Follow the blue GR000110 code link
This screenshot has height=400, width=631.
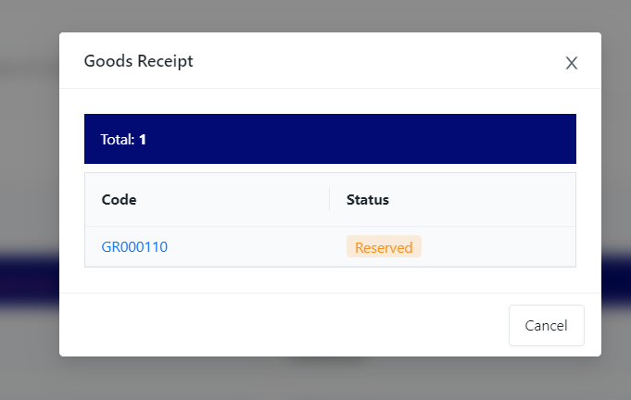click(x=134, y=247)
